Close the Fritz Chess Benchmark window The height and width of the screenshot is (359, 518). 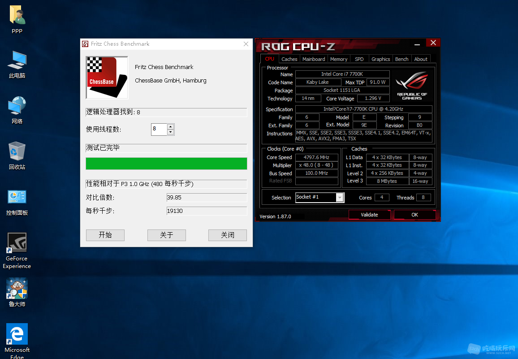pyautogui.click(x=246, y=44)
